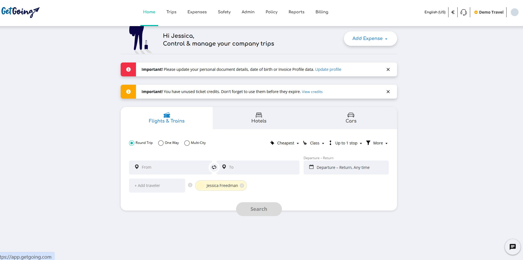523x260 pixels.
Task: Switch to the Cars tab
Action: [x=351, y=118]
